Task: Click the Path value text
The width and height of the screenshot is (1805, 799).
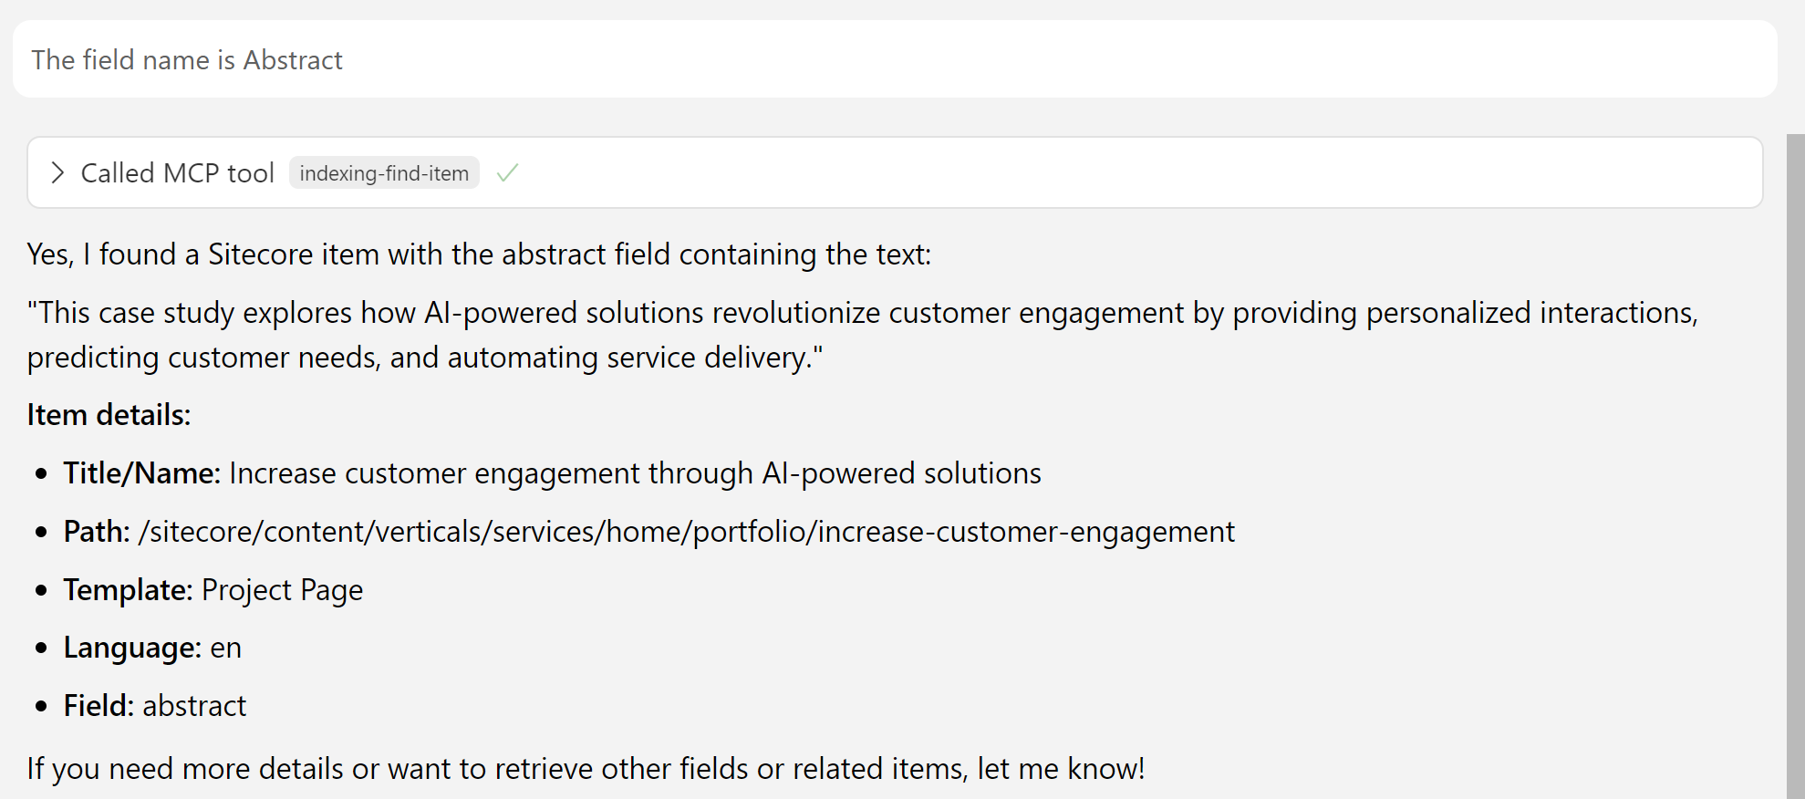Action: pos(686,532)
